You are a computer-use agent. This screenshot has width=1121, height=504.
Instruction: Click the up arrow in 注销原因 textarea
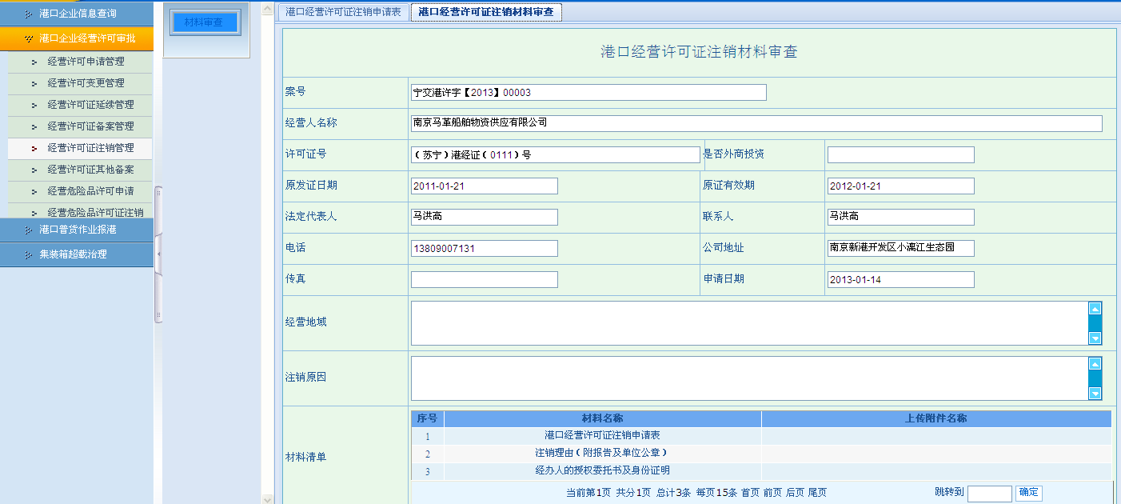click(x=1095, y=364)
